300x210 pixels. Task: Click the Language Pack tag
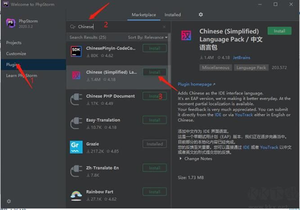point(251,67)
